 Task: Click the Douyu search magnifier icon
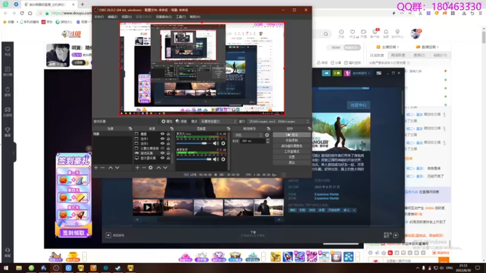326,34
